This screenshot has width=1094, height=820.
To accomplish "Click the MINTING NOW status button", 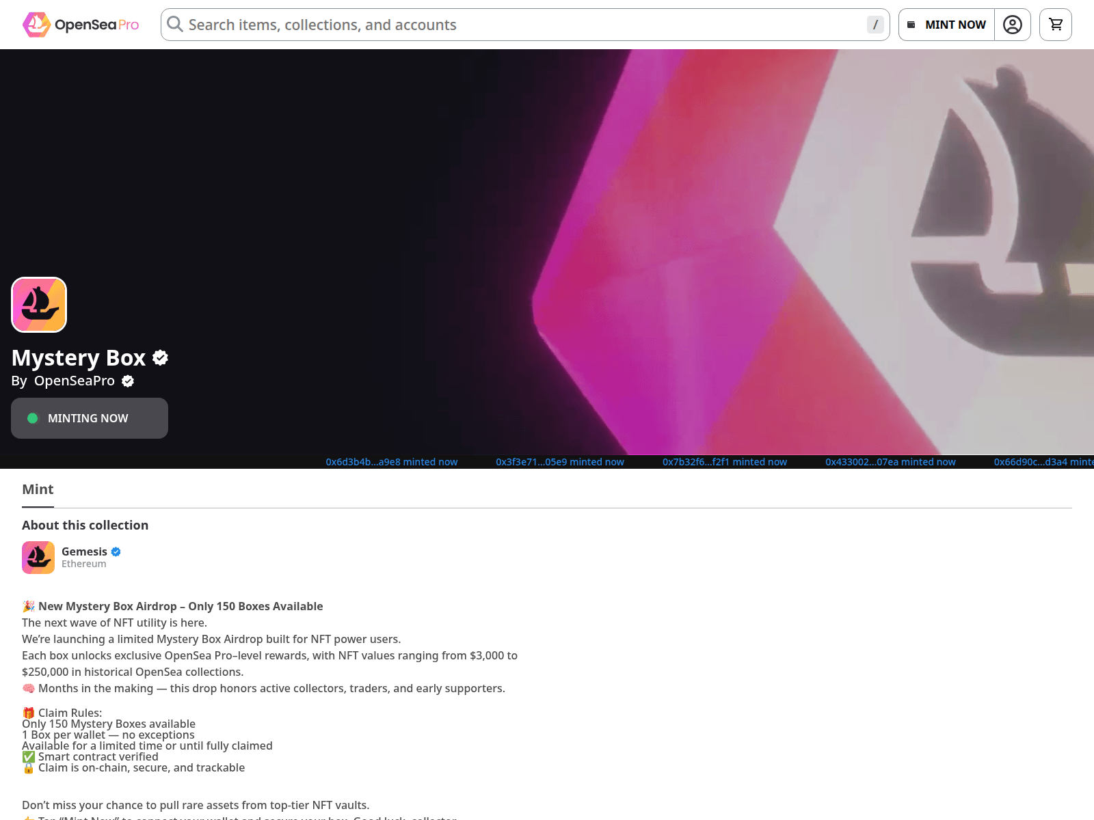I will click(x=90, y=418).
